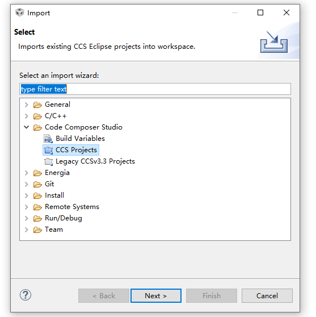Click the type filter text field

point(155,89)
